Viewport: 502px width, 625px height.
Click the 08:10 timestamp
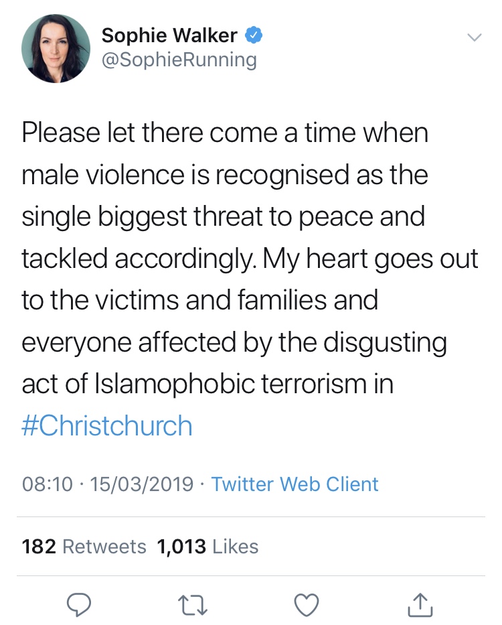47,484
